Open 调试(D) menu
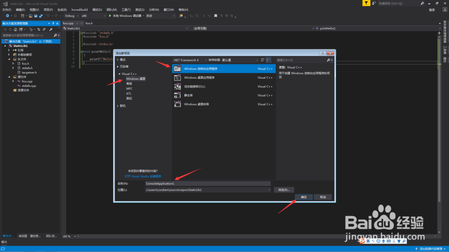Image resolution: width=449 pixels, height=252 pixels. click(97, 10)
